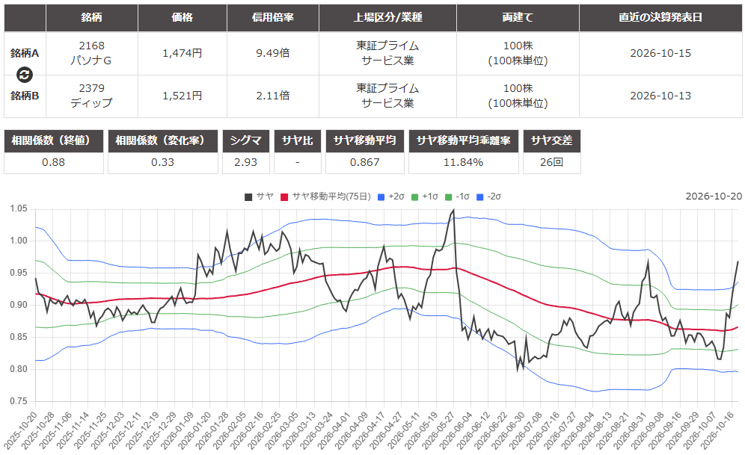Select the 価格 column header
This screenshot has height=455, width=745.
183,17
